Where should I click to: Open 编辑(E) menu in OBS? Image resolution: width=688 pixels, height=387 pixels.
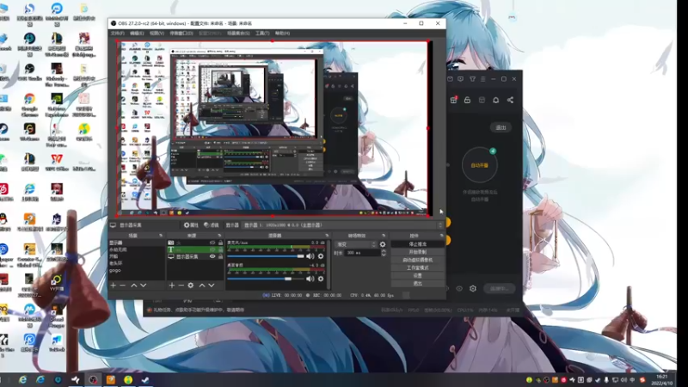click(137, 34)
